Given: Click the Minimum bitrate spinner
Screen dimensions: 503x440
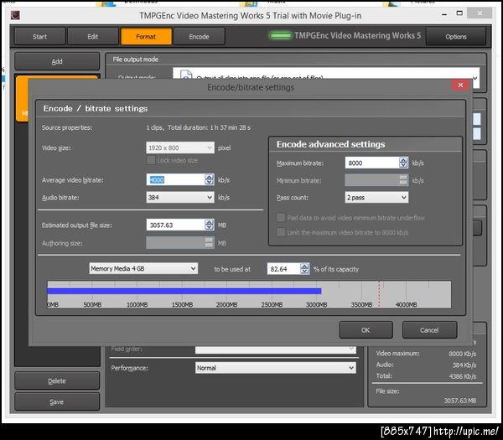Looking at the screenshot, I should tap(403, 180).
